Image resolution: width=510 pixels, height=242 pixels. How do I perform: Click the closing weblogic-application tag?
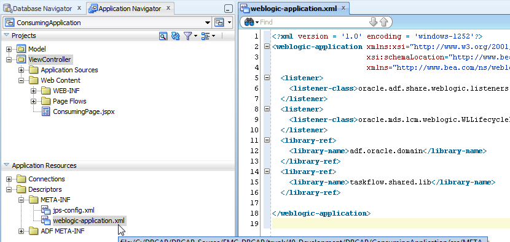[x=321, y=213]
